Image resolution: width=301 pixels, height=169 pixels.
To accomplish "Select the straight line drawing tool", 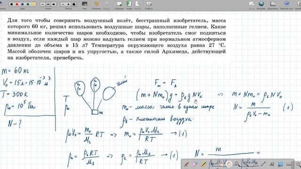I will [263, 164].
